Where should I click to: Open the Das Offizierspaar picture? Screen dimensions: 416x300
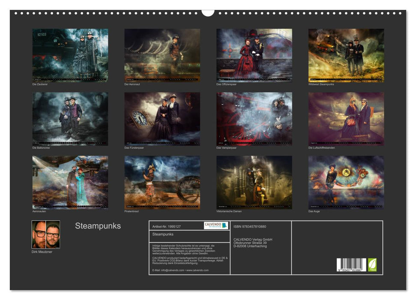(254, 55)
